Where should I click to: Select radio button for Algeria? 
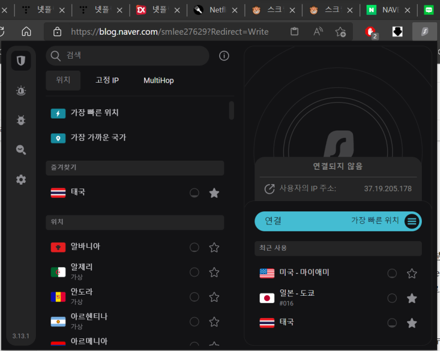[x=194, y=272]
